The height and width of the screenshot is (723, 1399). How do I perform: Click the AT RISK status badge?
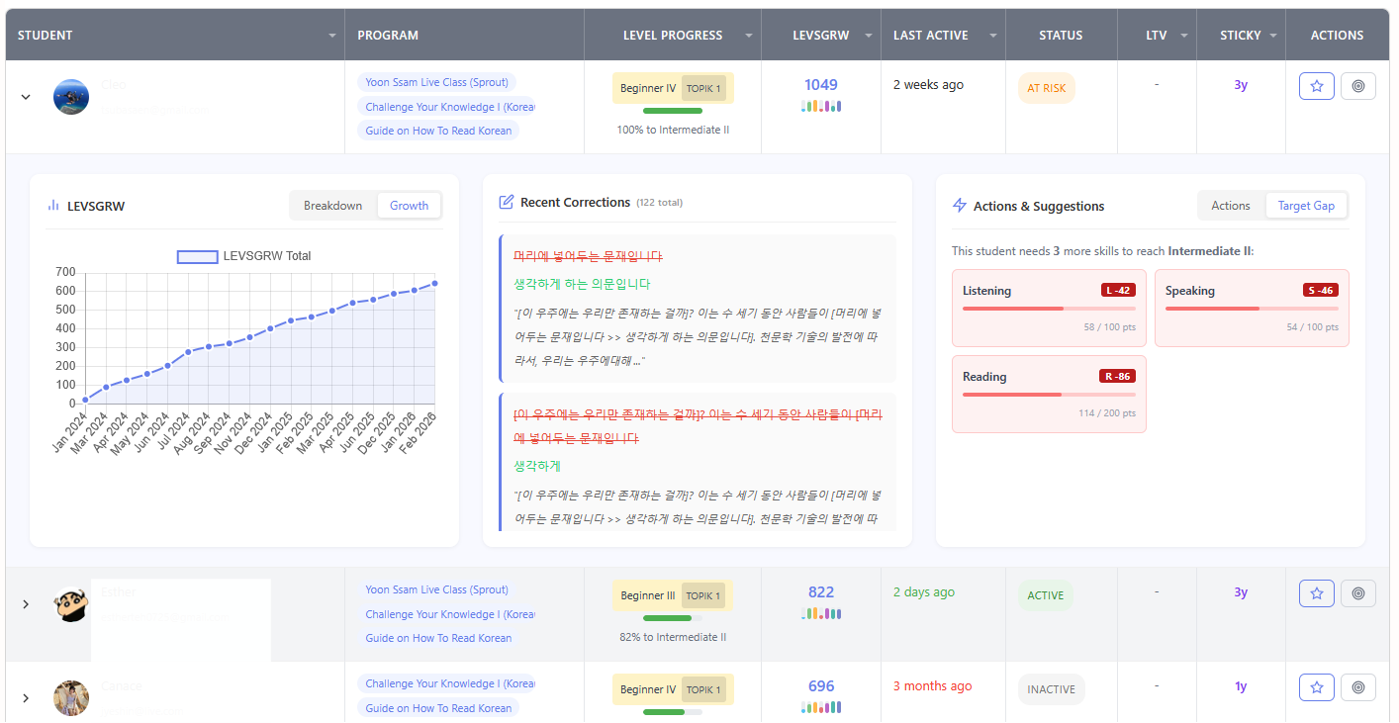click(x=1046, y=88)
